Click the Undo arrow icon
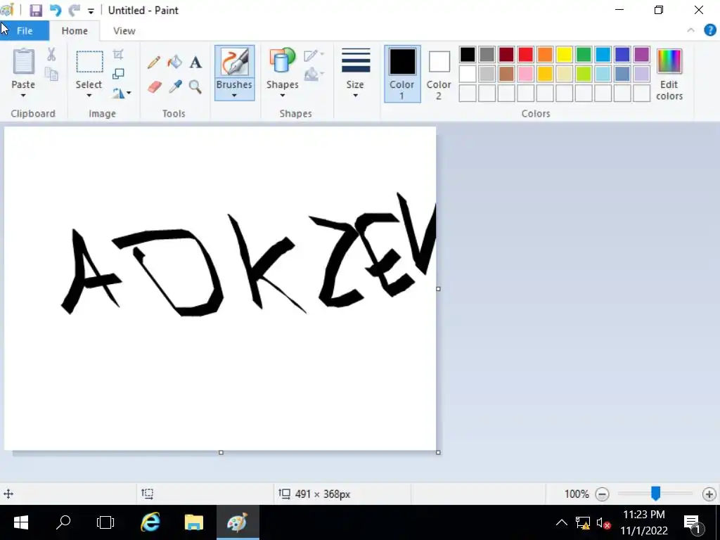The height and width of the screenshot is (540, 720). point(55,10)
